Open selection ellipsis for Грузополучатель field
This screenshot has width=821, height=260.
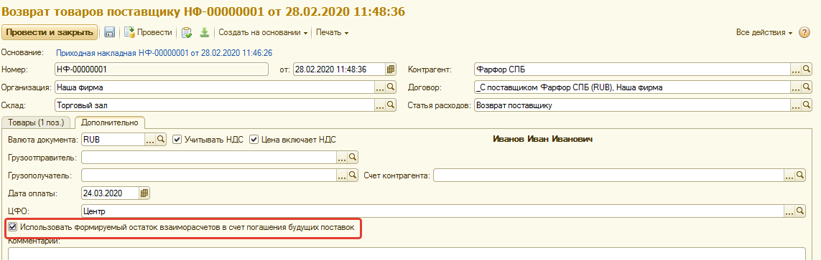coord(343,175)
